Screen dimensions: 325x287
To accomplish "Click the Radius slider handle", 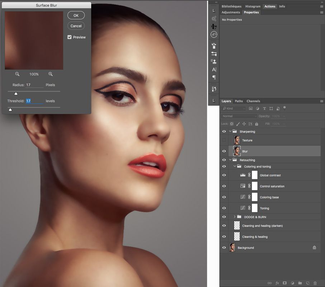I will 16,94.
